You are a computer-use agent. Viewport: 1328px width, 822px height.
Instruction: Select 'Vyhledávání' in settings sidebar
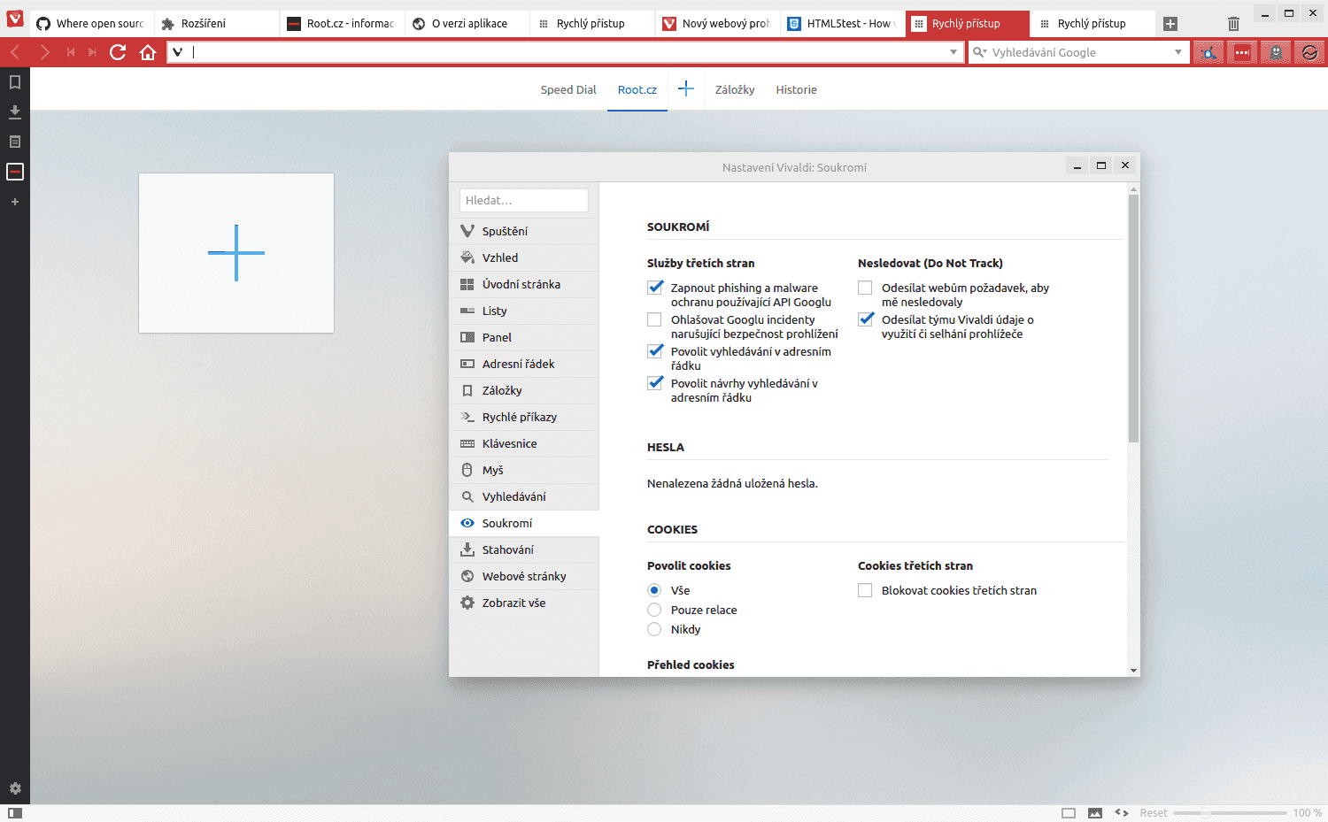coord(514,496)
